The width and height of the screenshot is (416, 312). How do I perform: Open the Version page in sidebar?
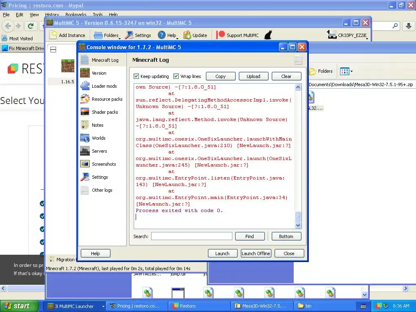pyautogui.click(x=102, y=73)
